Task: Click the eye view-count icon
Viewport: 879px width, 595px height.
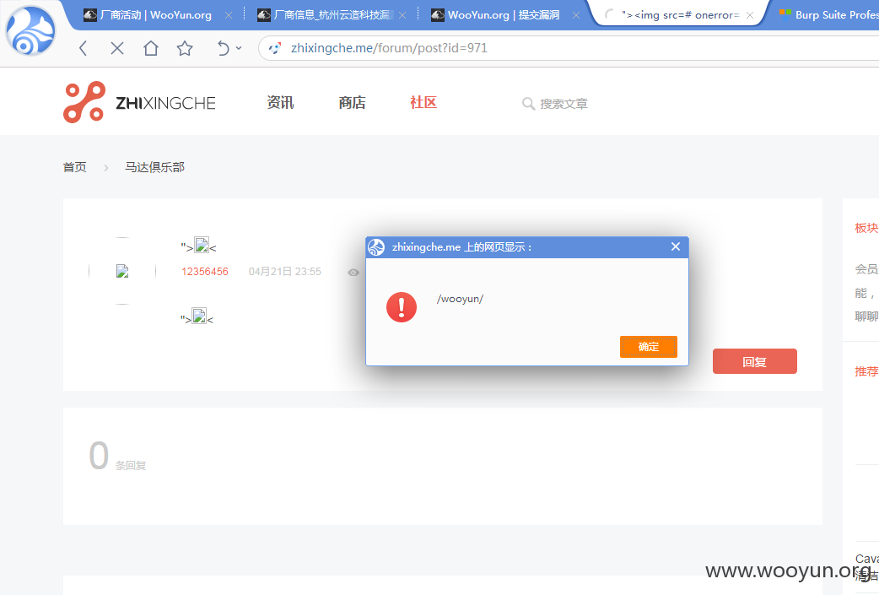Action: [353, 273]
